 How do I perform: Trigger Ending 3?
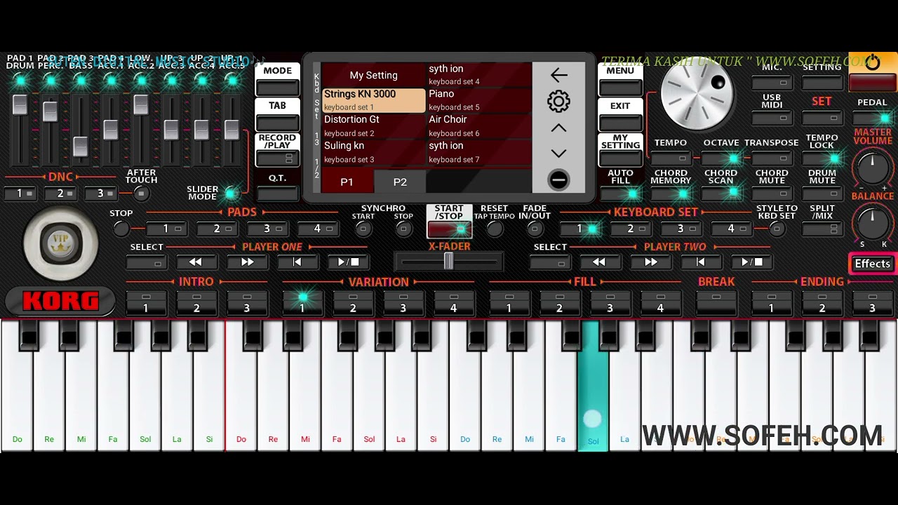click(x=872, y=303)
